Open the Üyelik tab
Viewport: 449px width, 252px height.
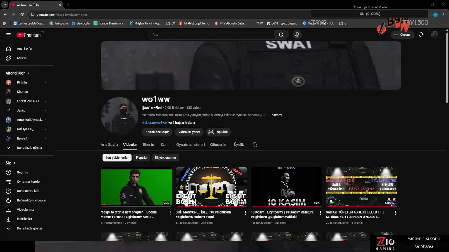click(239, 145)
